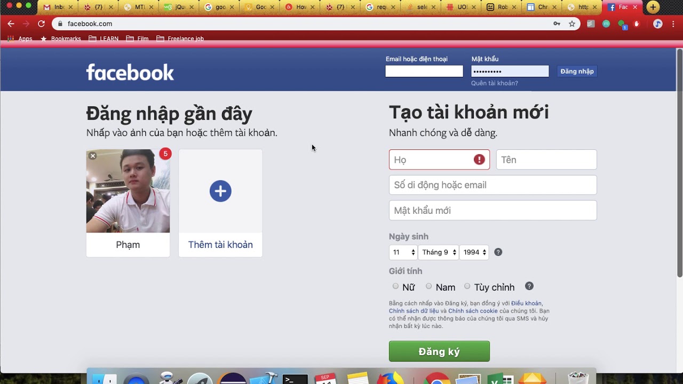
Task: Open Google Chrome from the dock
Action: coord(438,379)
